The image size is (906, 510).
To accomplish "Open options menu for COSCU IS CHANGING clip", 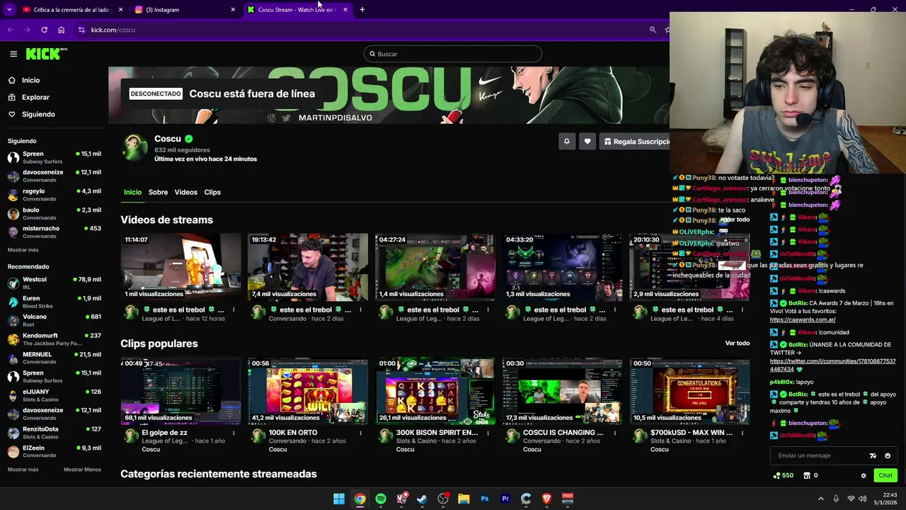I will 615,433.
